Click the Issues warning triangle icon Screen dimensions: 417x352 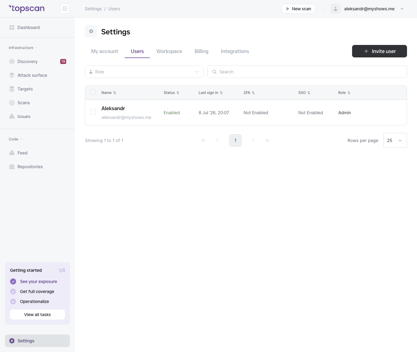(x=12, y=116)
